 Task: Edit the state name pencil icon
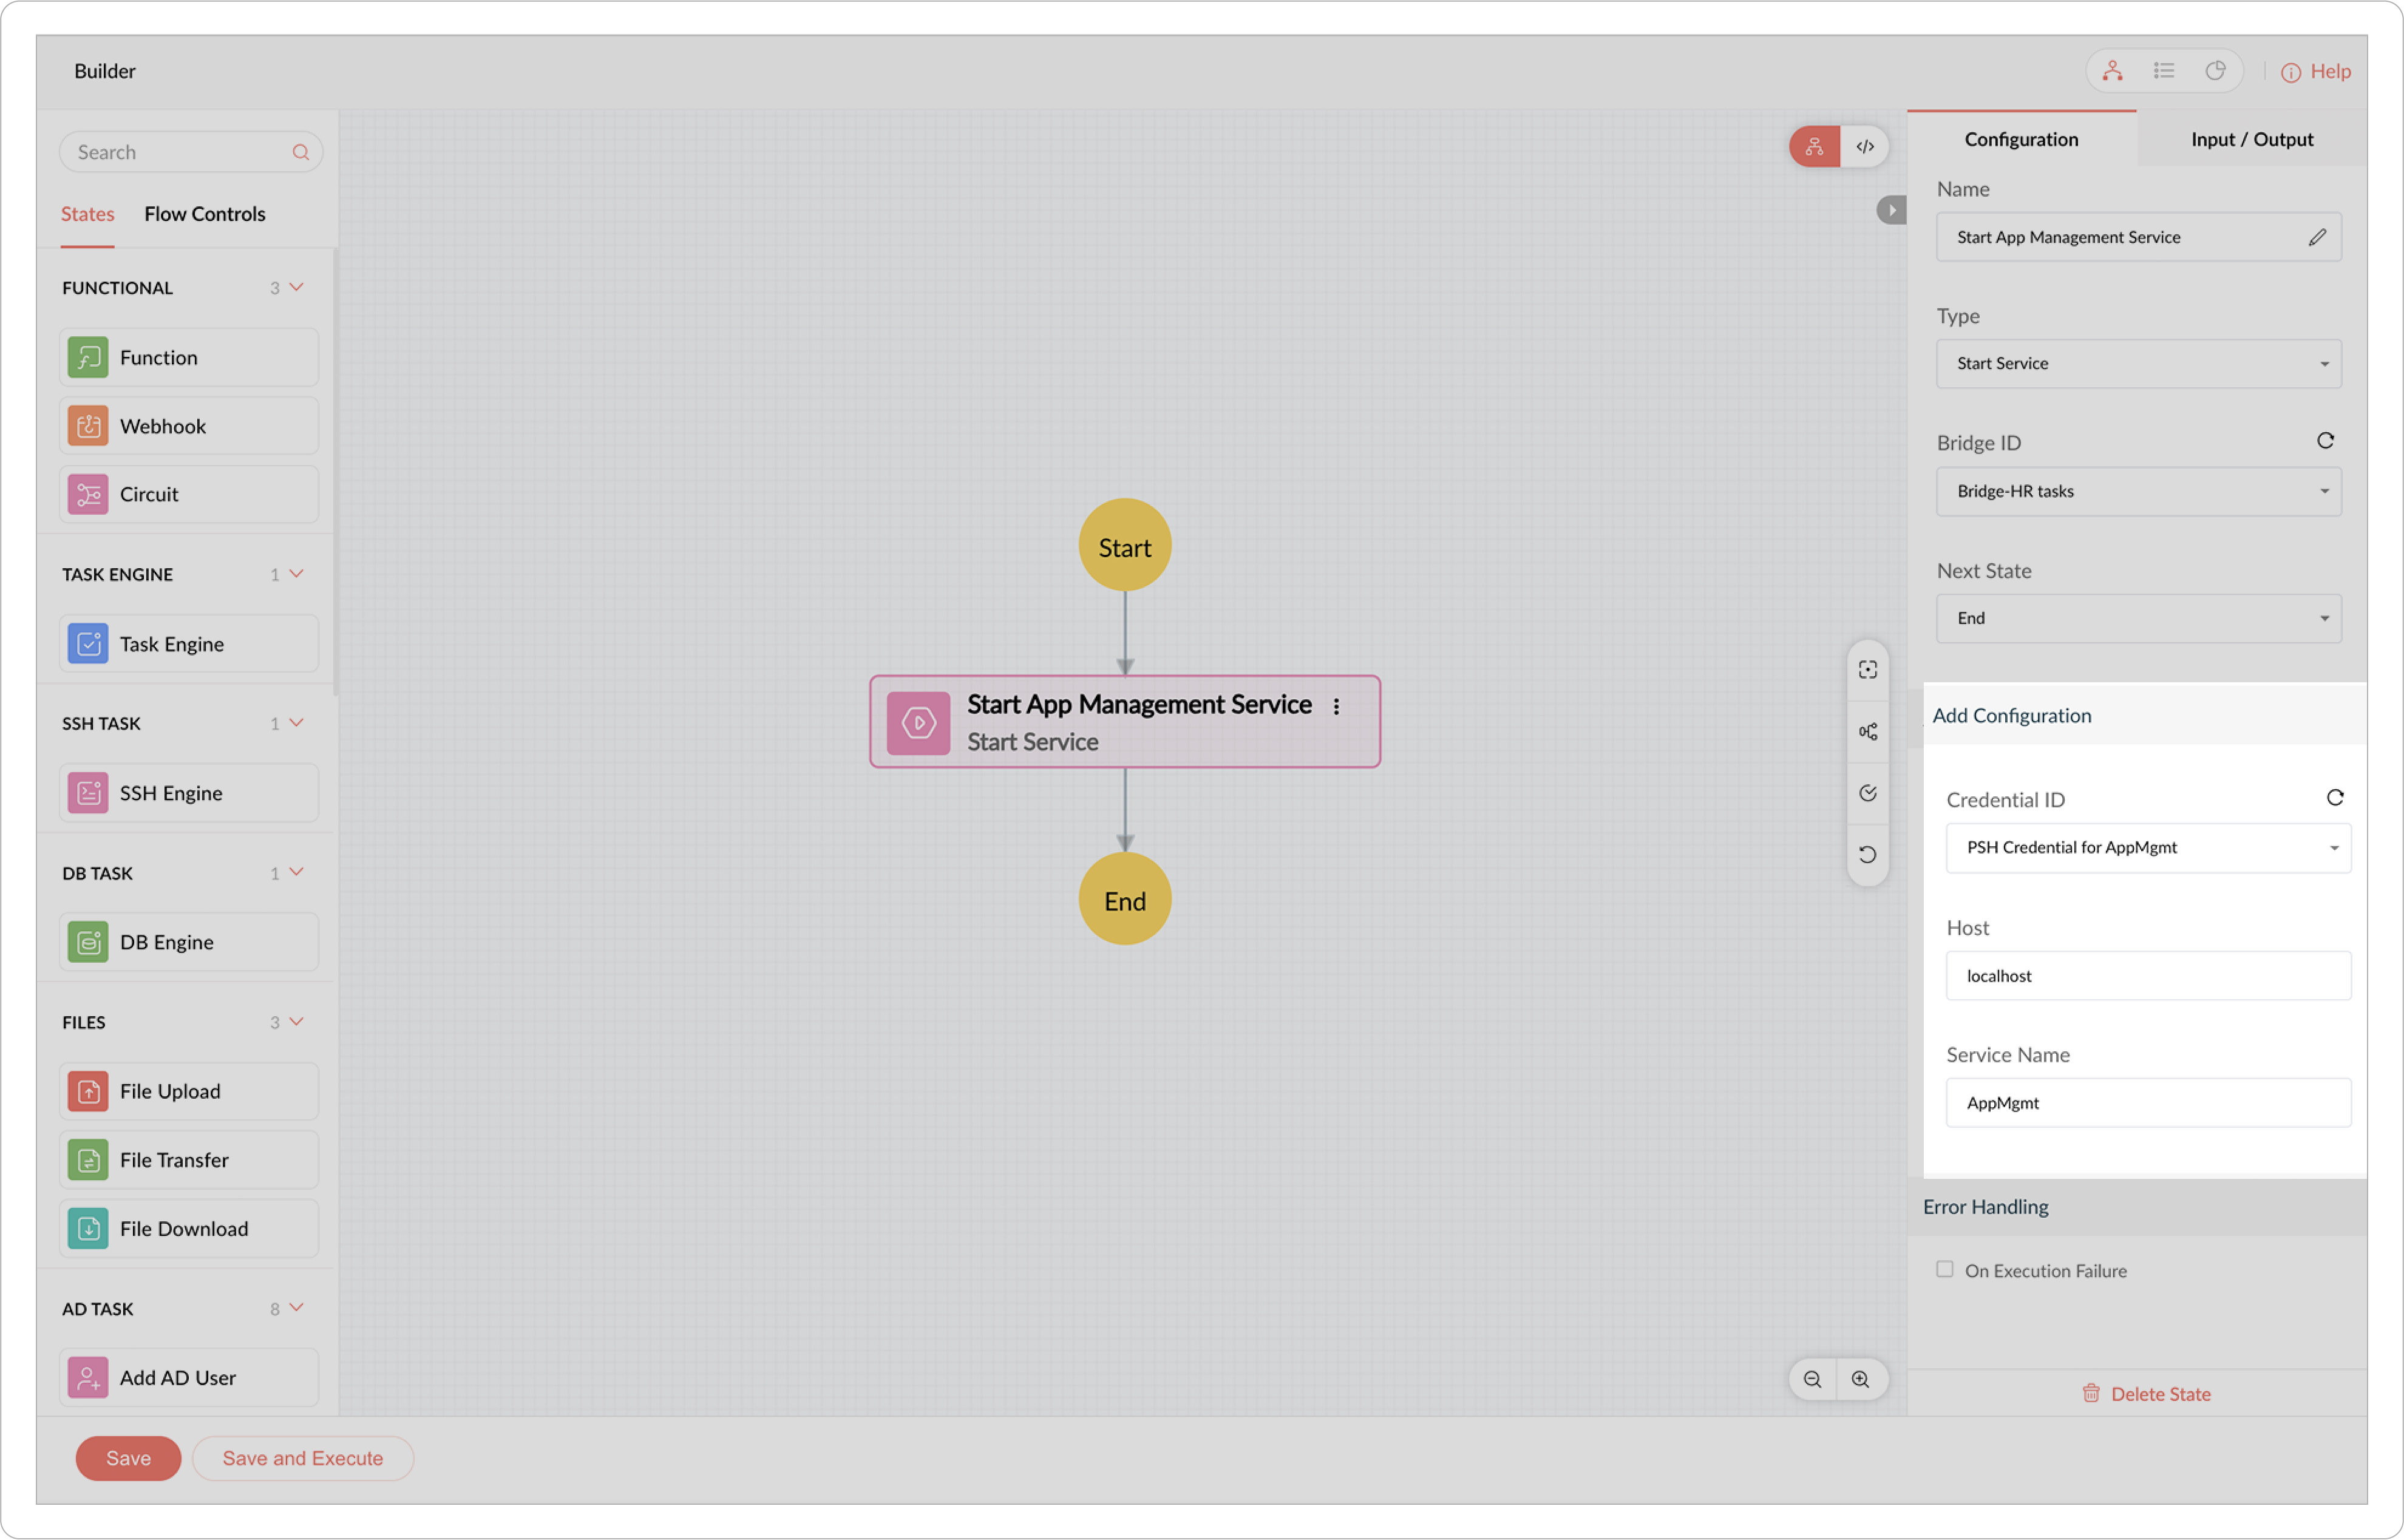[2317, 237]
